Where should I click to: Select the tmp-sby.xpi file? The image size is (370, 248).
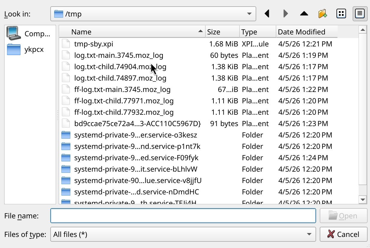93,44
